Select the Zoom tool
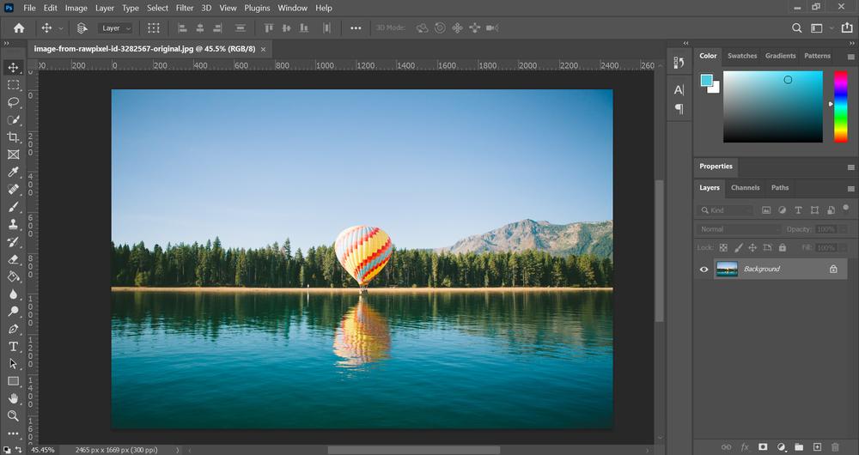Viewport: 859px width, 455px height. 13,416
